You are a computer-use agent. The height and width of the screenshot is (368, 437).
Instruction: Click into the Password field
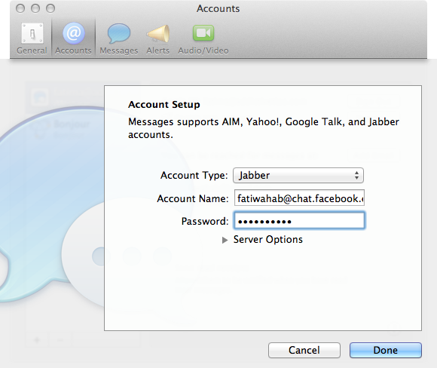(x=299, y=221)
